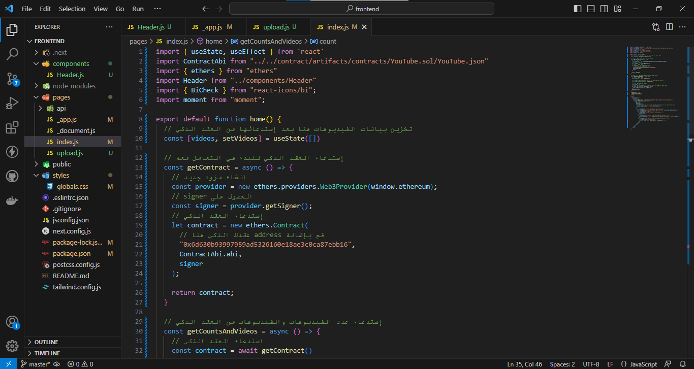Open the GitHub view in activity bar
Image resolution: width=694 pixels, height=369 pixels.
pos(12,176)
